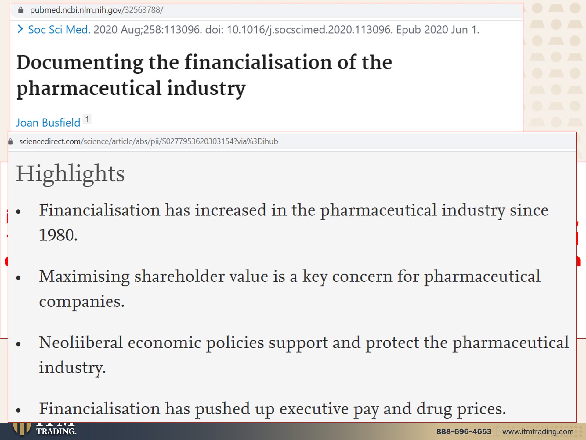The height and width of the screenshot is (440, 586).
Task: Click the ITM Trading shield logo
Action: click(x=22, y=429)
